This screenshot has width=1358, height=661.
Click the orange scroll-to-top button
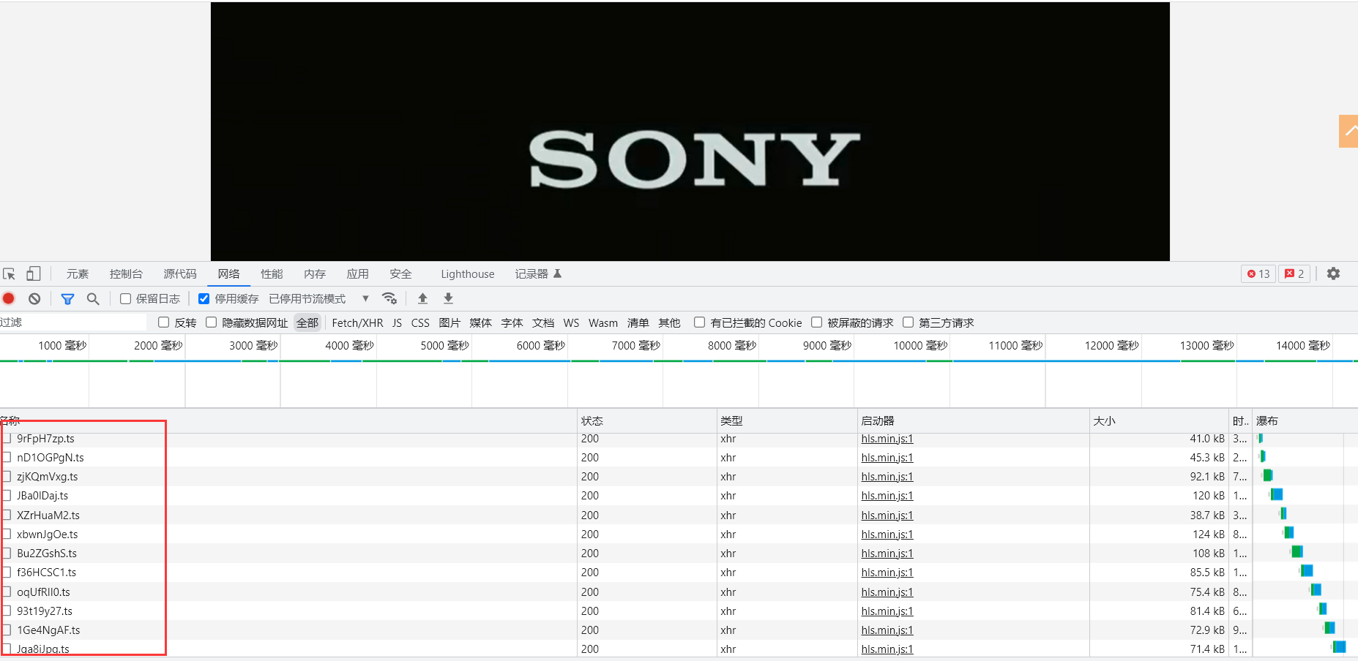(x=1348, y=131)
